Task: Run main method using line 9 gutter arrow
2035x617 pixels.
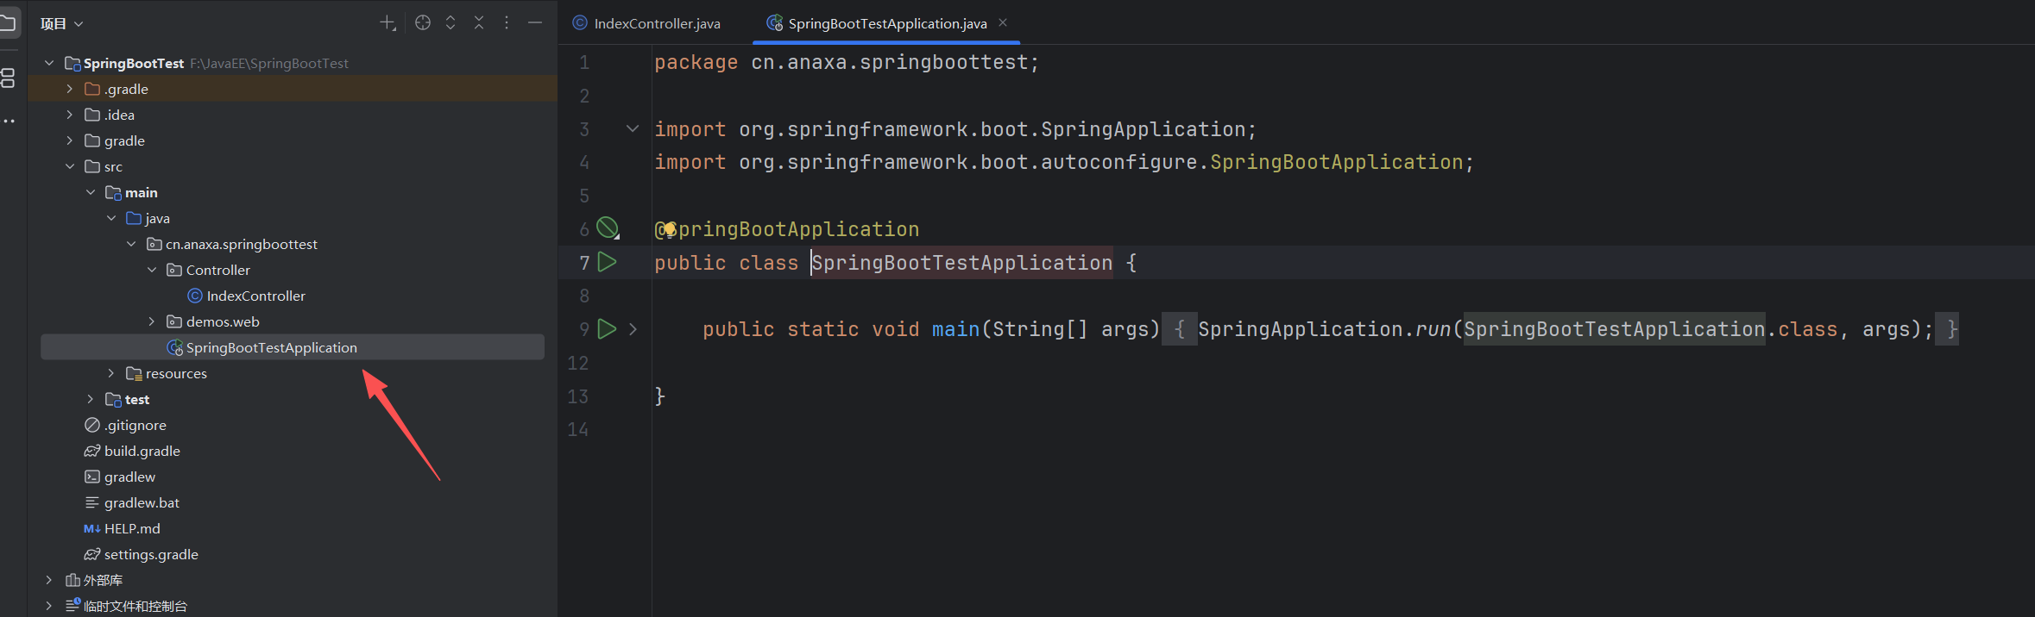Action: pos(608,328)
